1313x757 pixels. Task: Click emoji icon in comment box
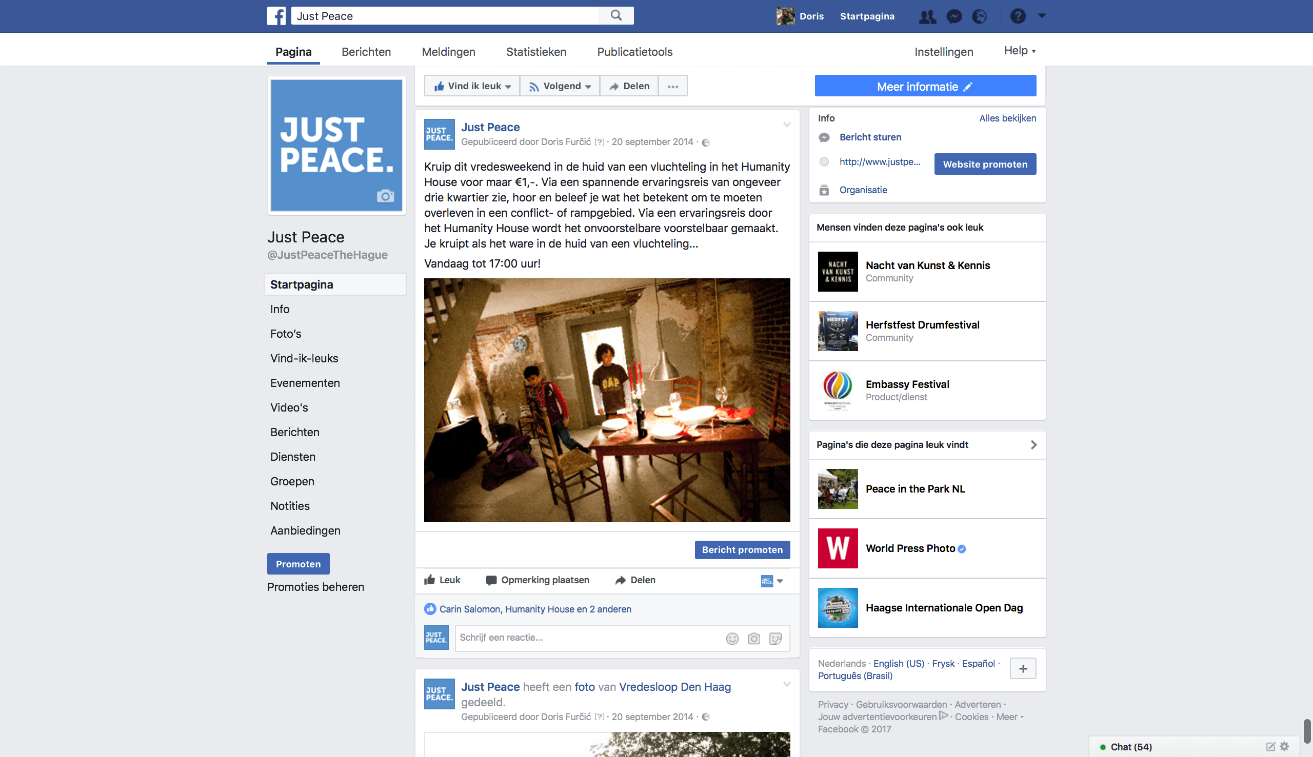click(732, 639)
